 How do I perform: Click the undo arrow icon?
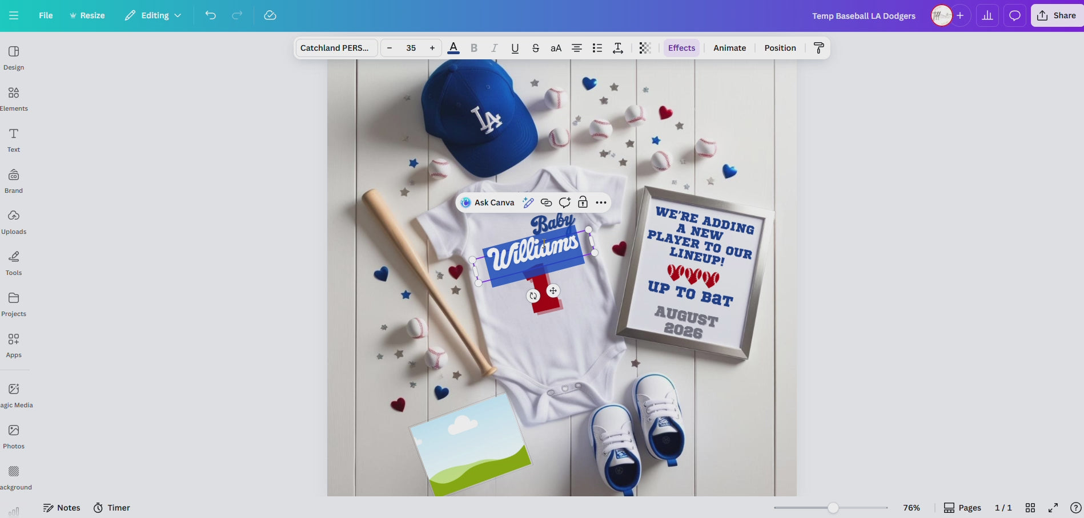(211, 15)
